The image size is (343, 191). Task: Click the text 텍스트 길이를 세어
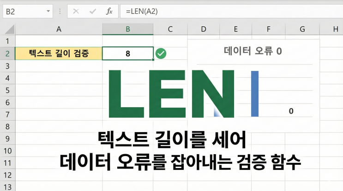(172, 139)
